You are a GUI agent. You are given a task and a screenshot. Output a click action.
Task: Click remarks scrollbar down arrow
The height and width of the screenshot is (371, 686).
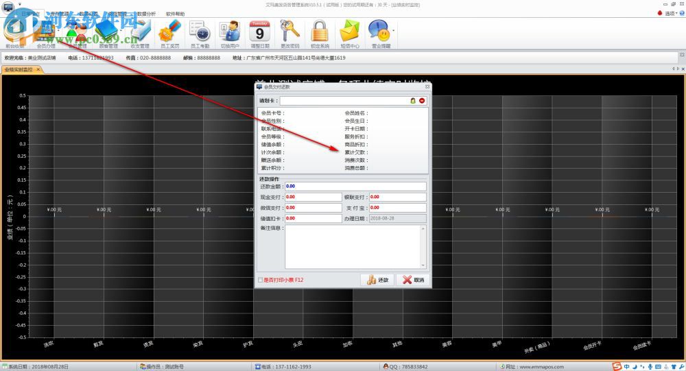[x=423, y=265]
